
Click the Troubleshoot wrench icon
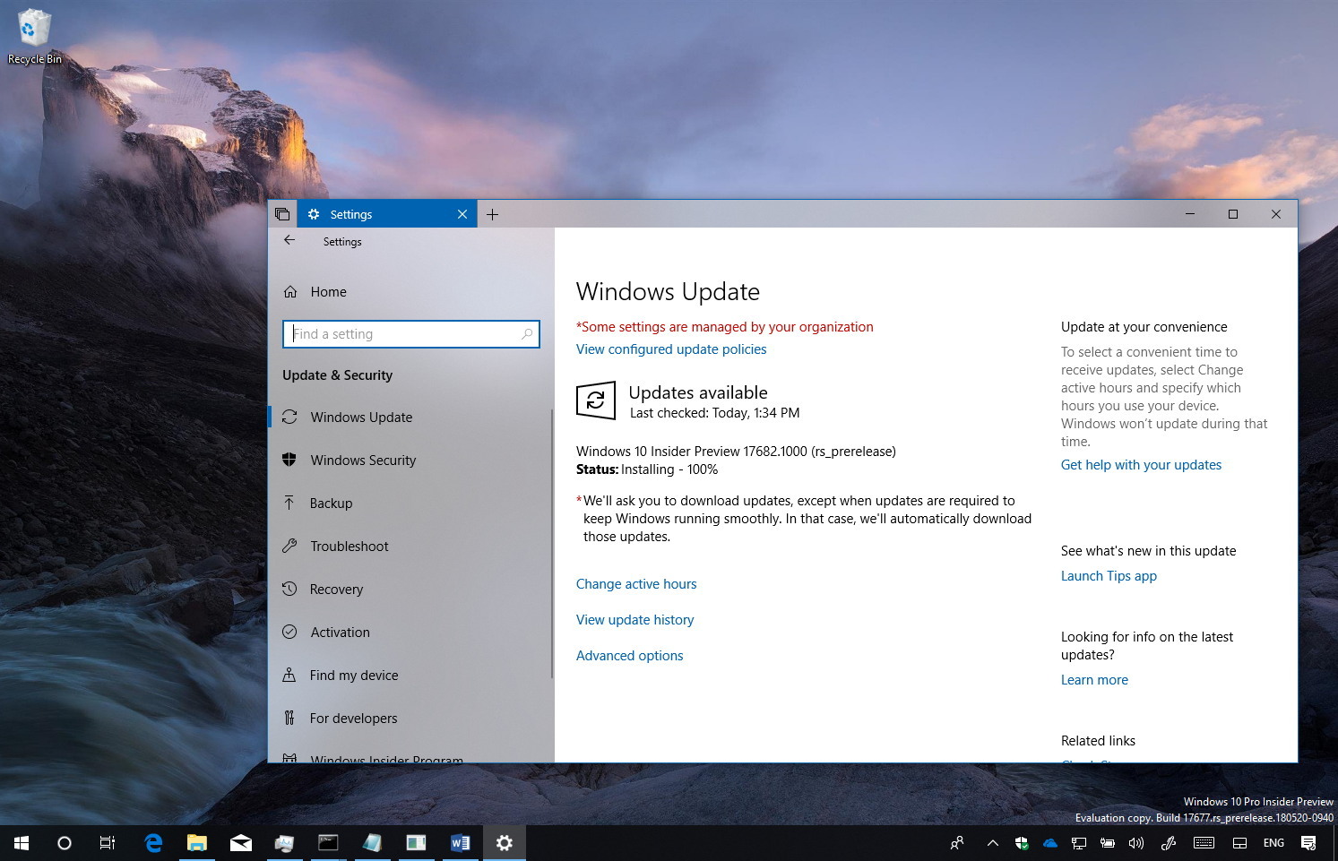[289, 546]
